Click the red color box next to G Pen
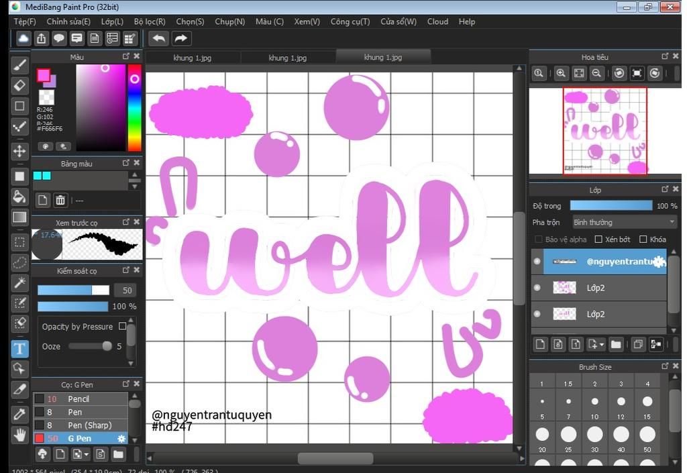This screenshot has width=687, height=473. coord(40,438)
